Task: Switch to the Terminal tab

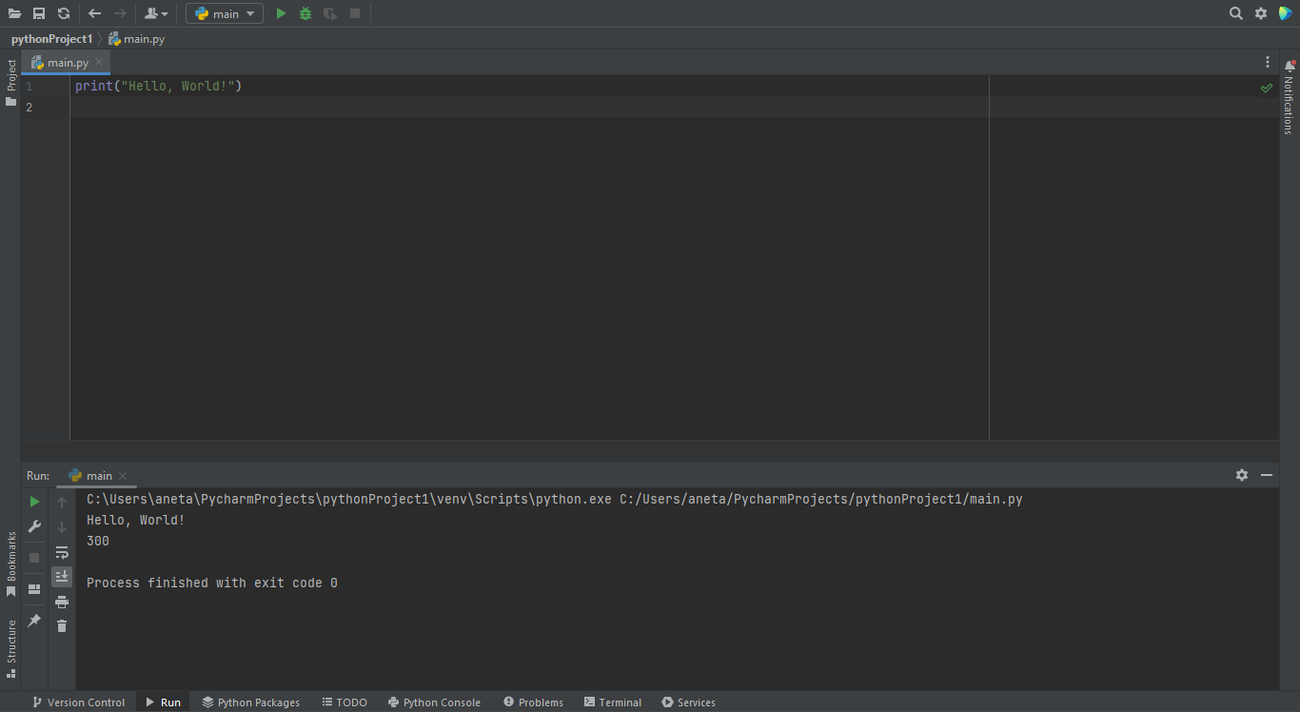Action: coord(612,702)
